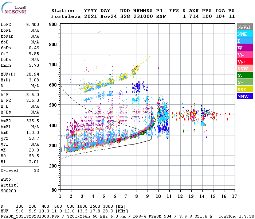Image resolution: width=255 pixels, height=219 pixels.
Task: Click the Nov24 date in header
Action: pos(109,16)
